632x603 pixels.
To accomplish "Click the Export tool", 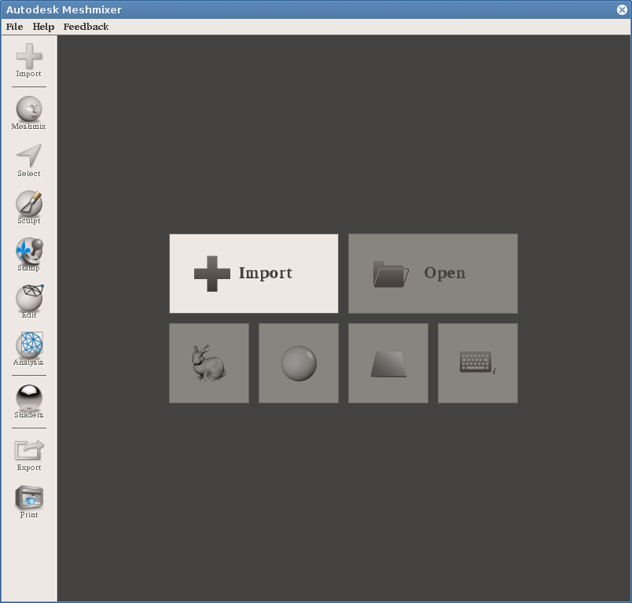I will pos(28,454).
